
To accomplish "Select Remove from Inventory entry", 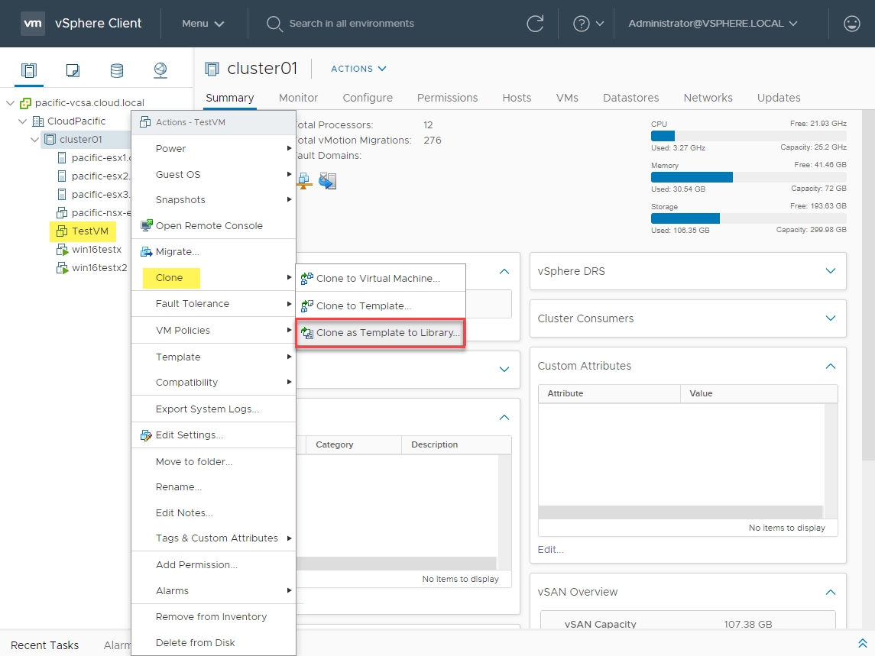I will click(214, 616).
